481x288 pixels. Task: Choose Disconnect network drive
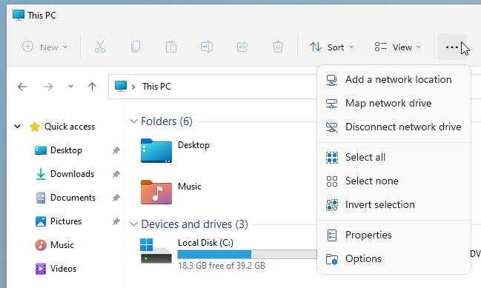point(394,127)
